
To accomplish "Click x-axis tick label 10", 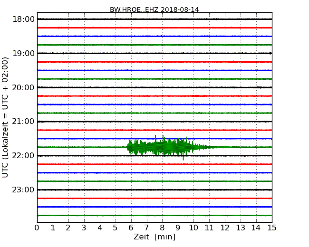I will coord(193,228).
